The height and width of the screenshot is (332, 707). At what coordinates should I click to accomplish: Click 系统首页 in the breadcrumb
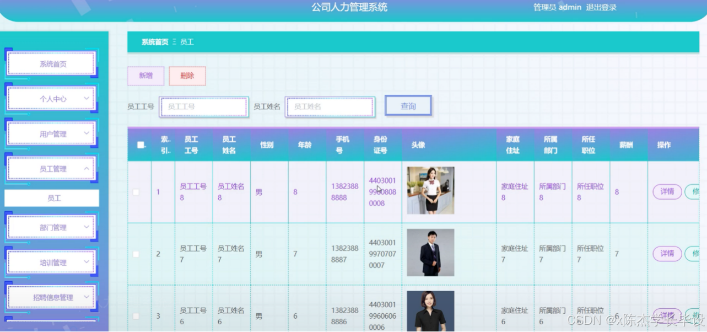(155, 42)
